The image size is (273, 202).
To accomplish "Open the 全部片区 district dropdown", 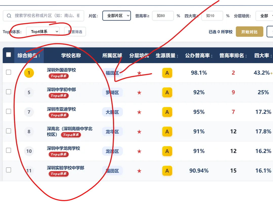I will coord(117,16).
